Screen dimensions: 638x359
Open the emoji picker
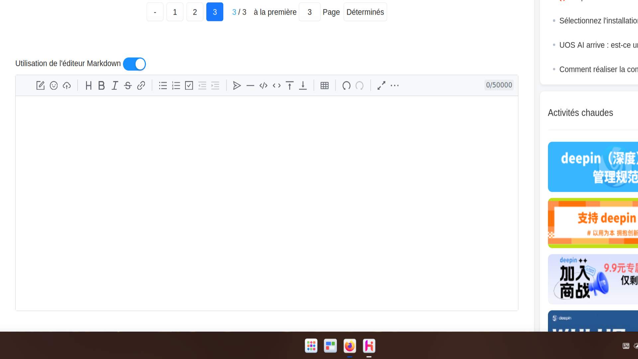click(53, 85)
